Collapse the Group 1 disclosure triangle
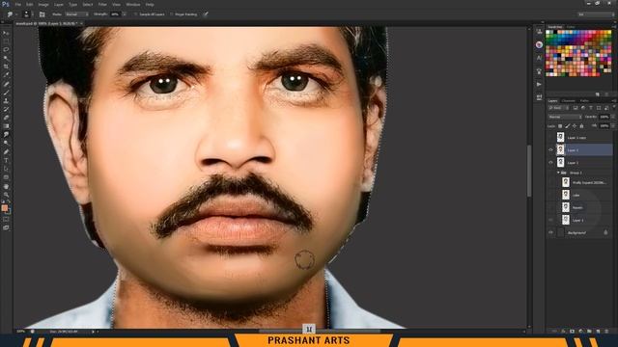618x347 pixels. pos(558,173)
